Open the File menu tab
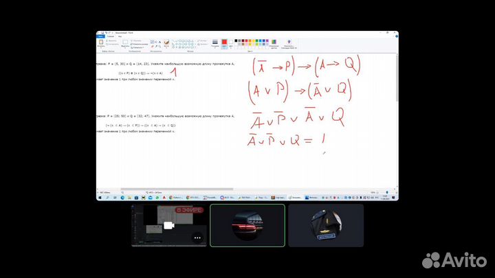Screen dimensions: 495x278 tap(100, 36)
